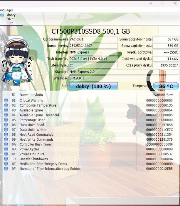Image resolution: width=180 pixels, height=206 pixels.
Task: Select the Power Cycles attribute name
Action: click(29, 149)
